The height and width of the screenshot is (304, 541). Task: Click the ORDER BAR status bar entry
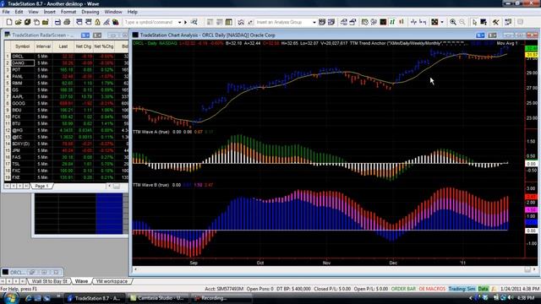point(403,289)
